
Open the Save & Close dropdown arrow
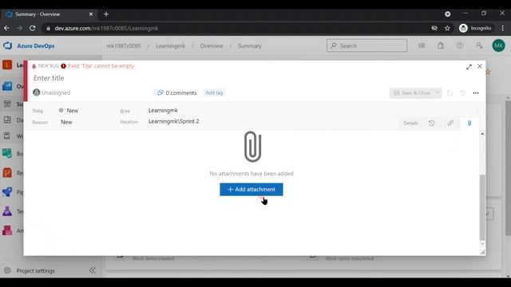pyautogui.click(x=438, y=93)
